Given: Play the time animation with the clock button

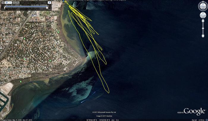Looking at the screenshot, I should pos(7,2).
